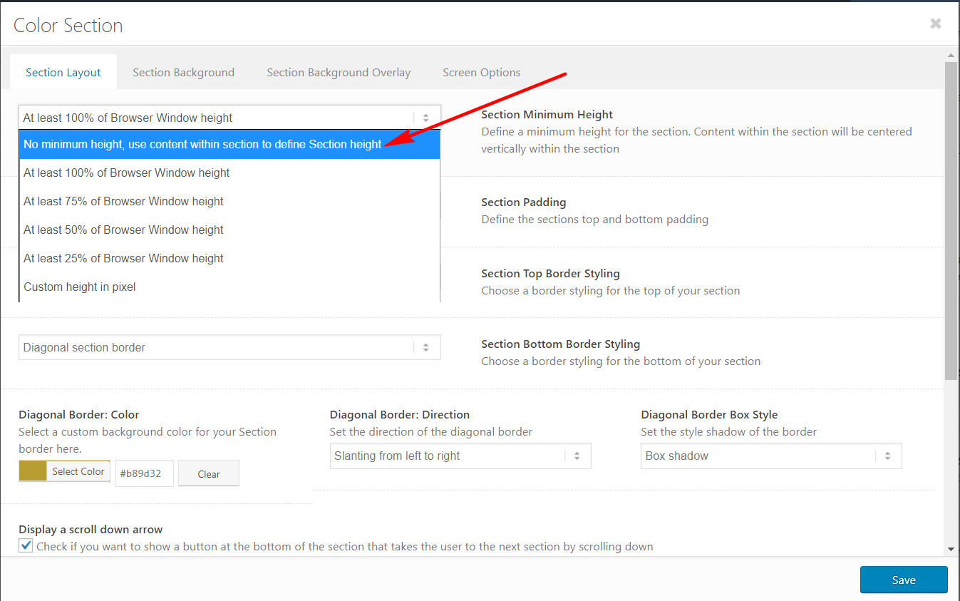Click the Diagonal Border: Color heading
Viewport: 960px width, 601px height.
(79, 414)
